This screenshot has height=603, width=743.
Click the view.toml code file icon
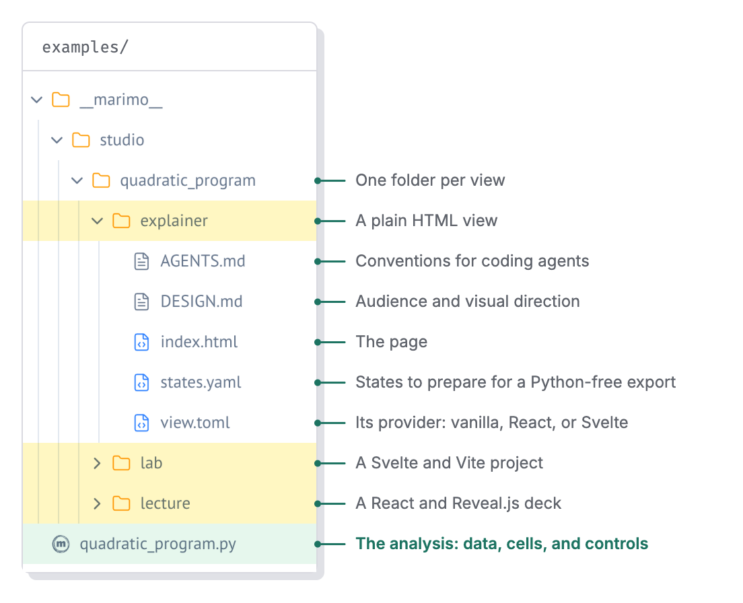142,423
